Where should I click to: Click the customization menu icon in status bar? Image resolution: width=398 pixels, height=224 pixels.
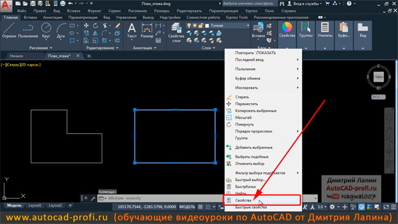[394, 207]
